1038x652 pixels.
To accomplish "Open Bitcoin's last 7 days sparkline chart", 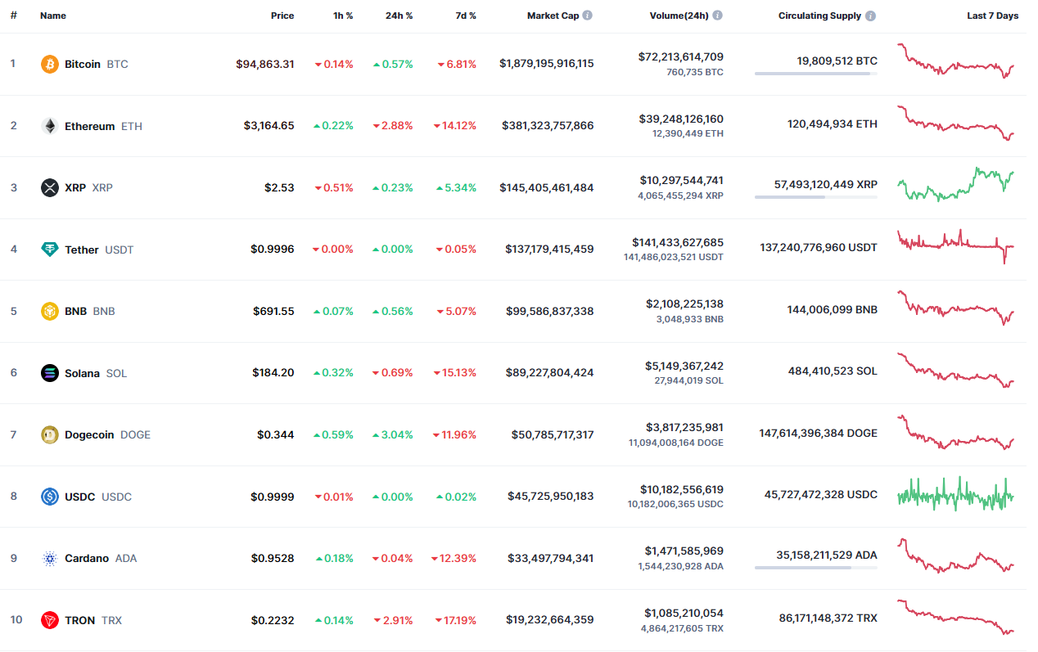I will (955, 61).
